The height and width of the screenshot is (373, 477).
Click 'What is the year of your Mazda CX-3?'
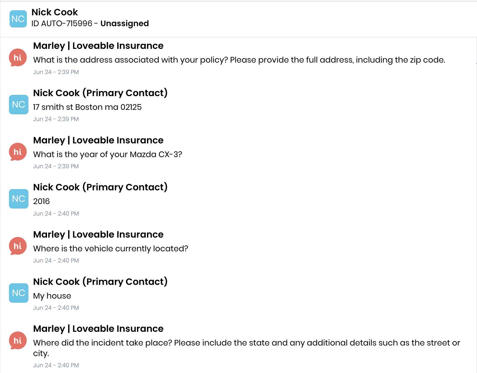click(x=108, y=155)
